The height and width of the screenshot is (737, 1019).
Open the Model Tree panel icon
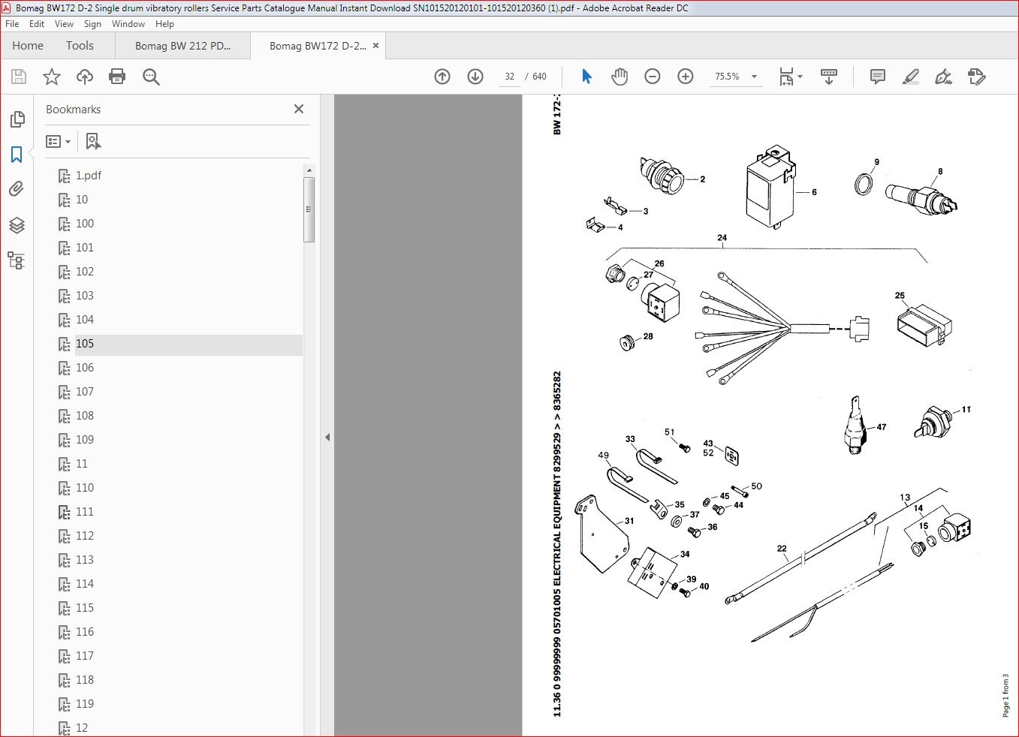pyautogui.click(x=17, y=260)
